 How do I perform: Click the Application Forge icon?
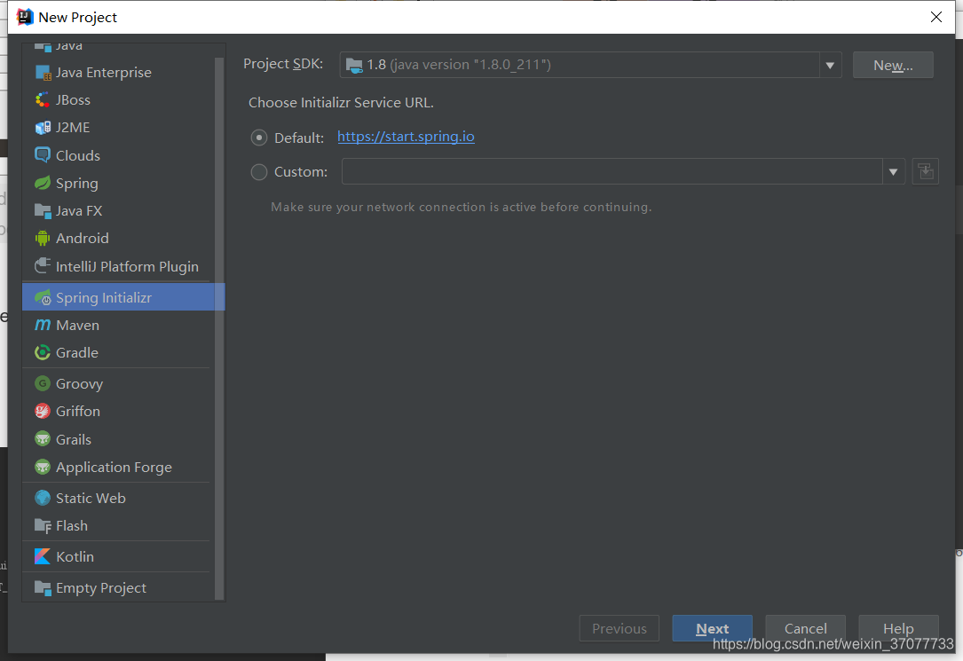pyautogui.click(x=43, y=467)
